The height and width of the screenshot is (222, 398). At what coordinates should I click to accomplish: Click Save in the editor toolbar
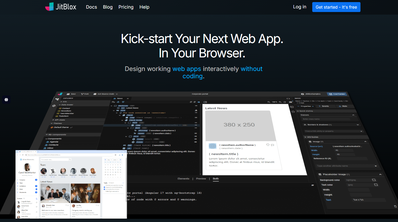pyautogui.click(x=71, y=94)
